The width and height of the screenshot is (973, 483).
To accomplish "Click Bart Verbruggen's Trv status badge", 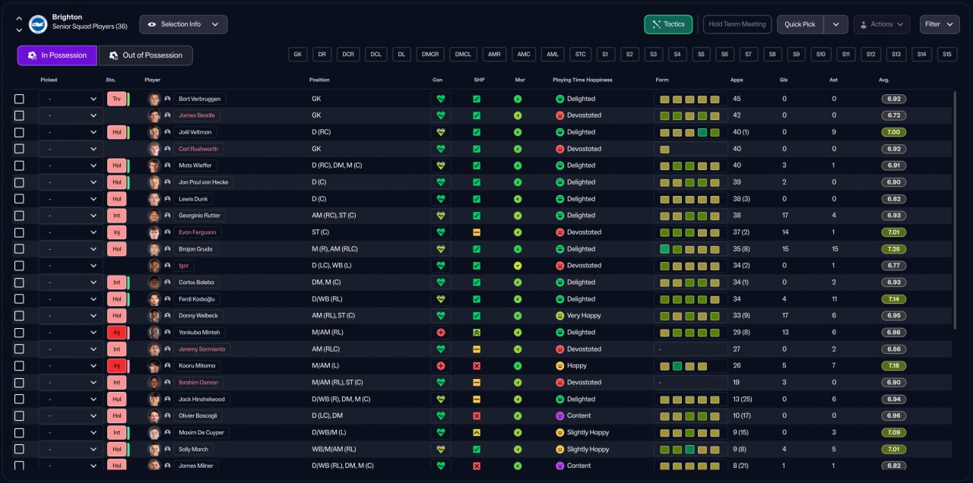I will [x=116, y=99].
